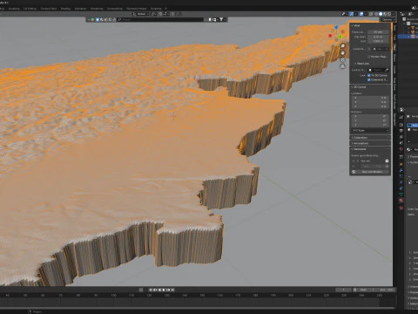Open the Output properties tab icon

pos(401,131)
